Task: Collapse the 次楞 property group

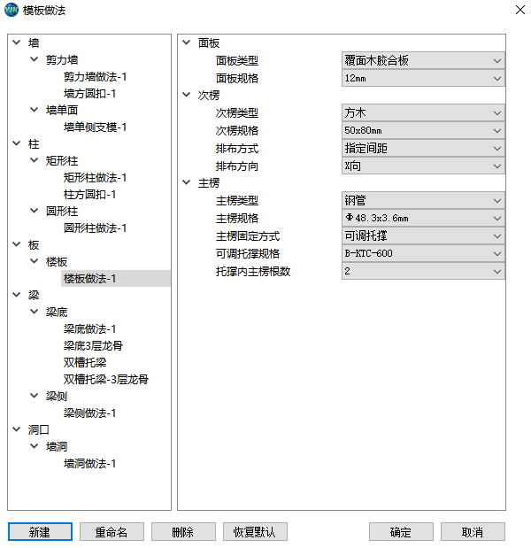Action: click(187, 95)
